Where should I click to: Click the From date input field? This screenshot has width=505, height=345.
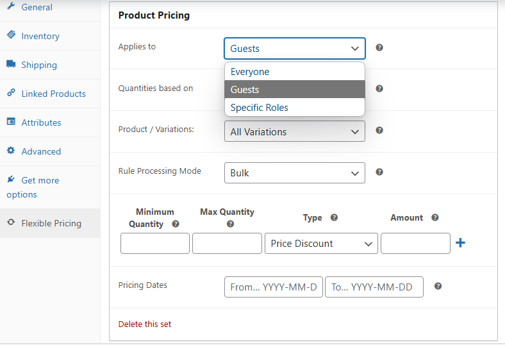click(274, 287)
